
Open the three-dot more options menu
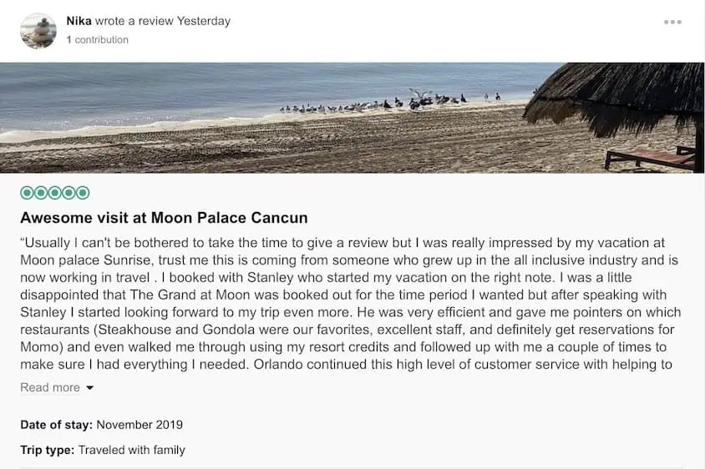[672, 23]
